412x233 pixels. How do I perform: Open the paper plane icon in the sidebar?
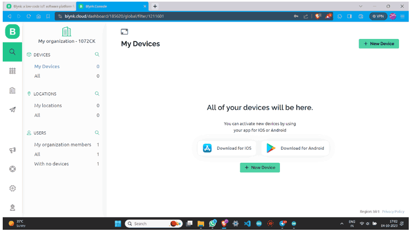click(12, 109)
